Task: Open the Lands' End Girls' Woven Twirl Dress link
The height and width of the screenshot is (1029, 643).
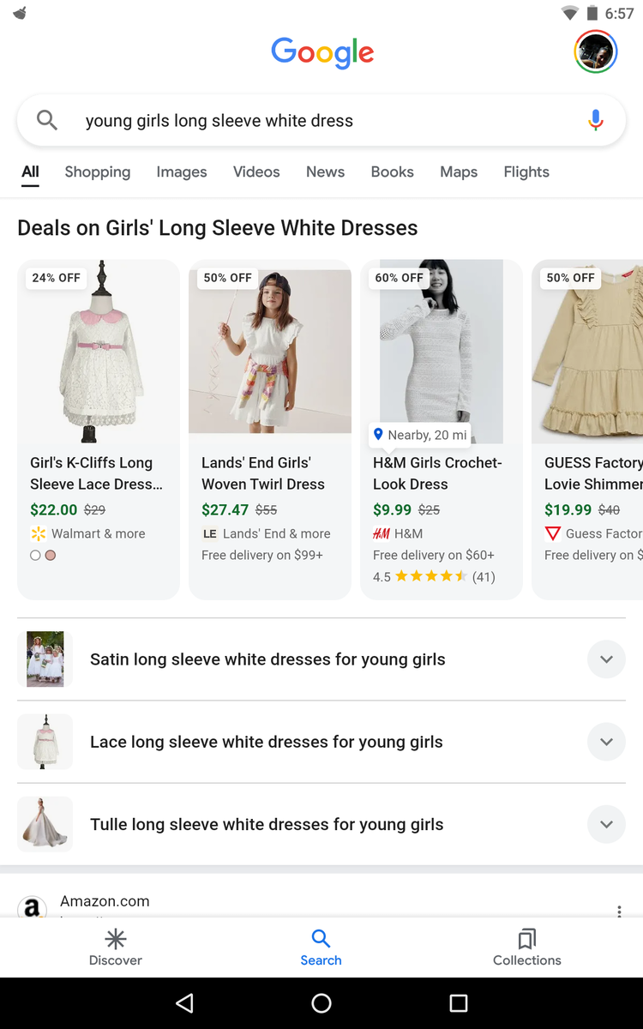Action: click(263, 473)
